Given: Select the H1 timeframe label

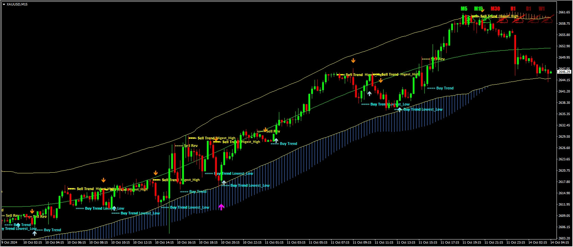Looking at the screenshot, I should coord(513,9).
